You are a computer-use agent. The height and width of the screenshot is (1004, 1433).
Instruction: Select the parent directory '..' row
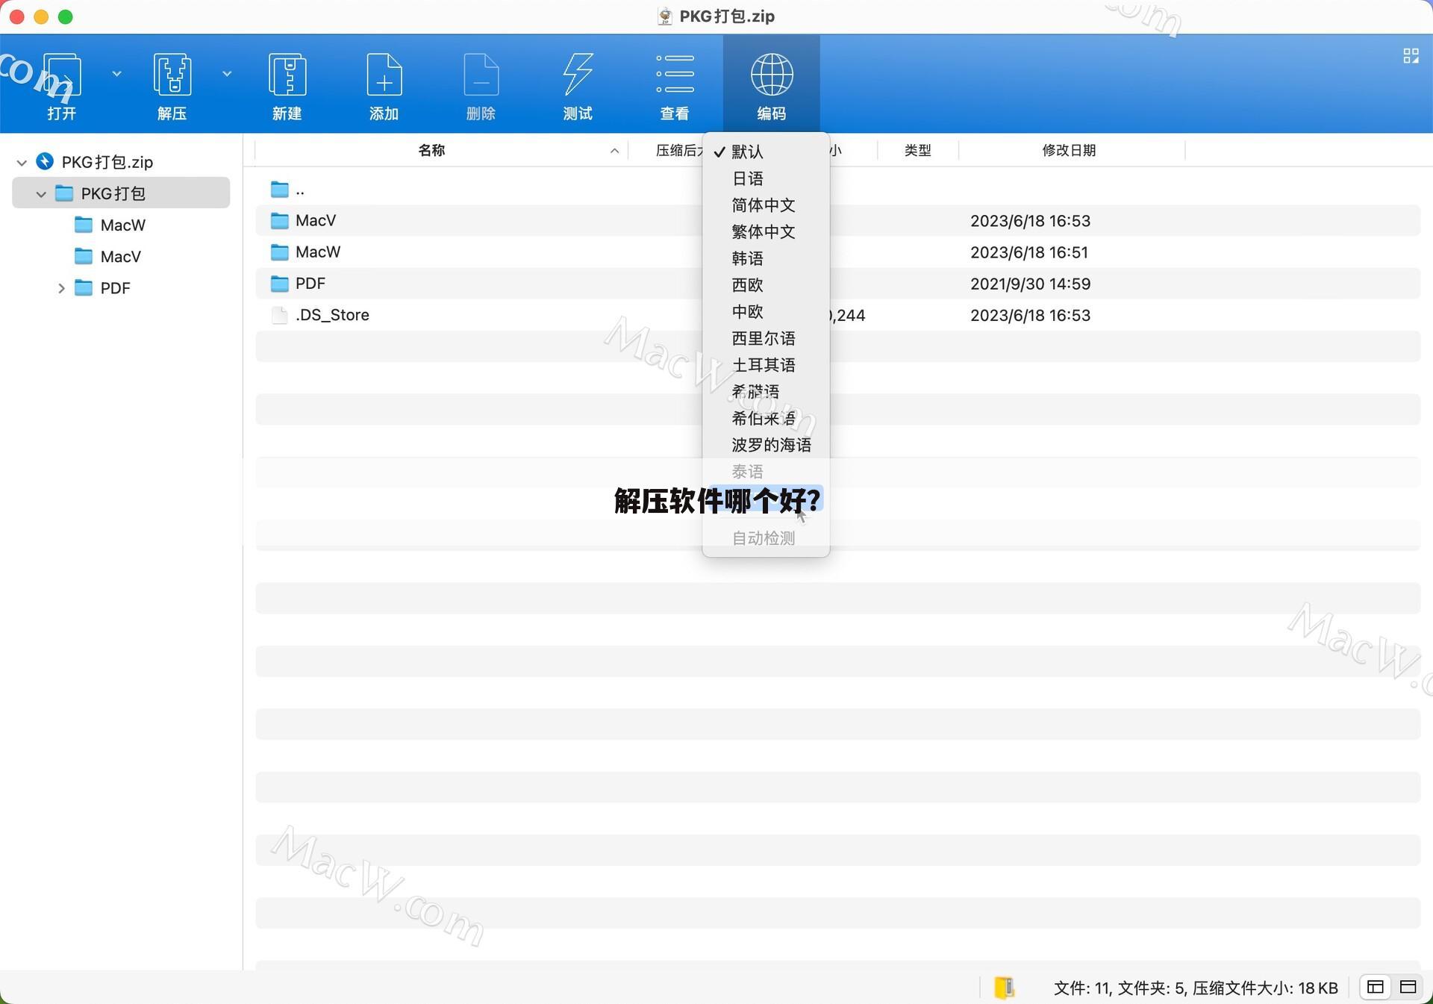click(x=837, y=190)
